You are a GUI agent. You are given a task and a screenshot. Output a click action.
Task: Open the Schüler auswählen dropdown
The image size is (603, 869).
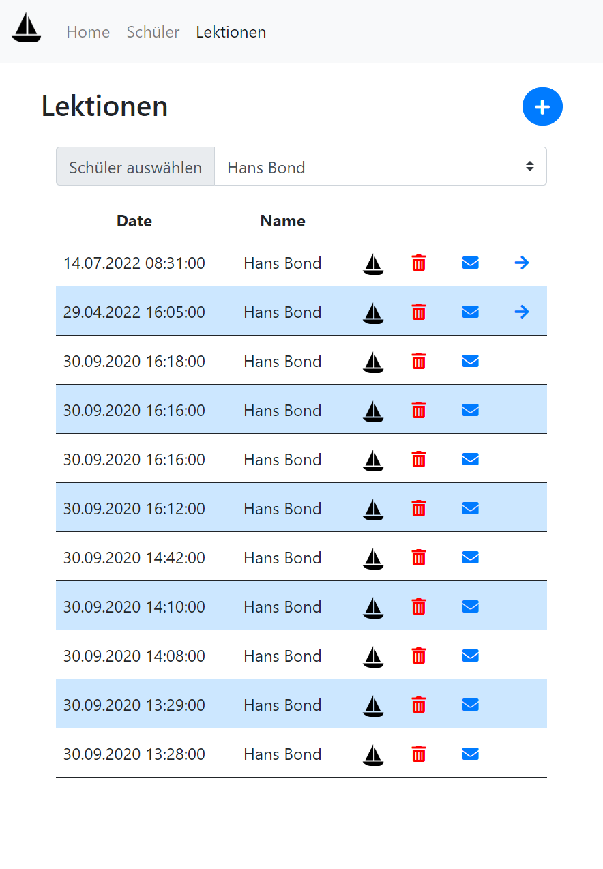point(381,166)
